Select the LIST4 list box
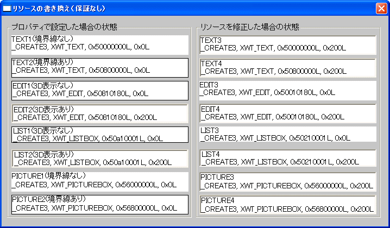 (x=288, y=158)
